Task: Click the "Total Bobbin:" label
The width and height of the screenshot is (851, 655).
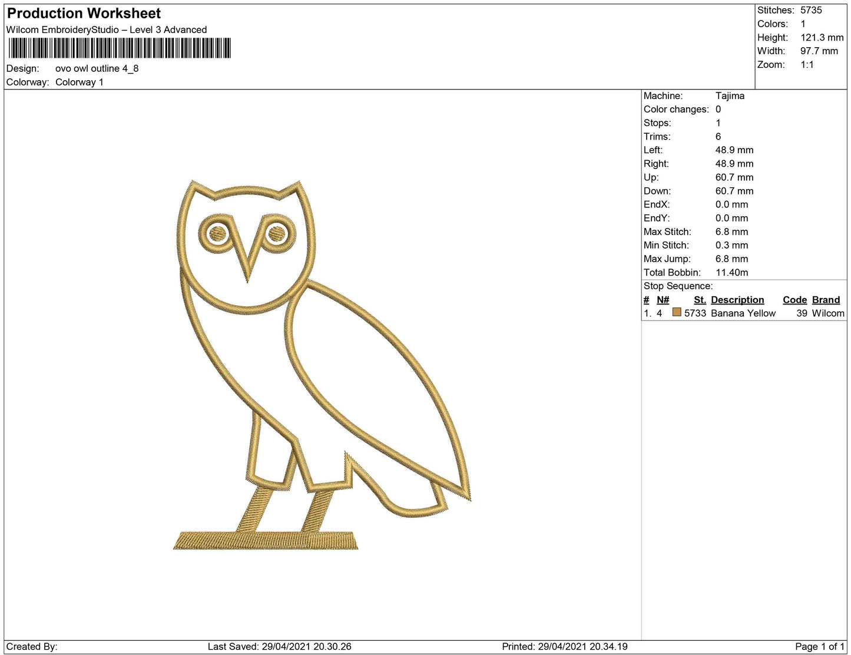Action: pos(672,272)
